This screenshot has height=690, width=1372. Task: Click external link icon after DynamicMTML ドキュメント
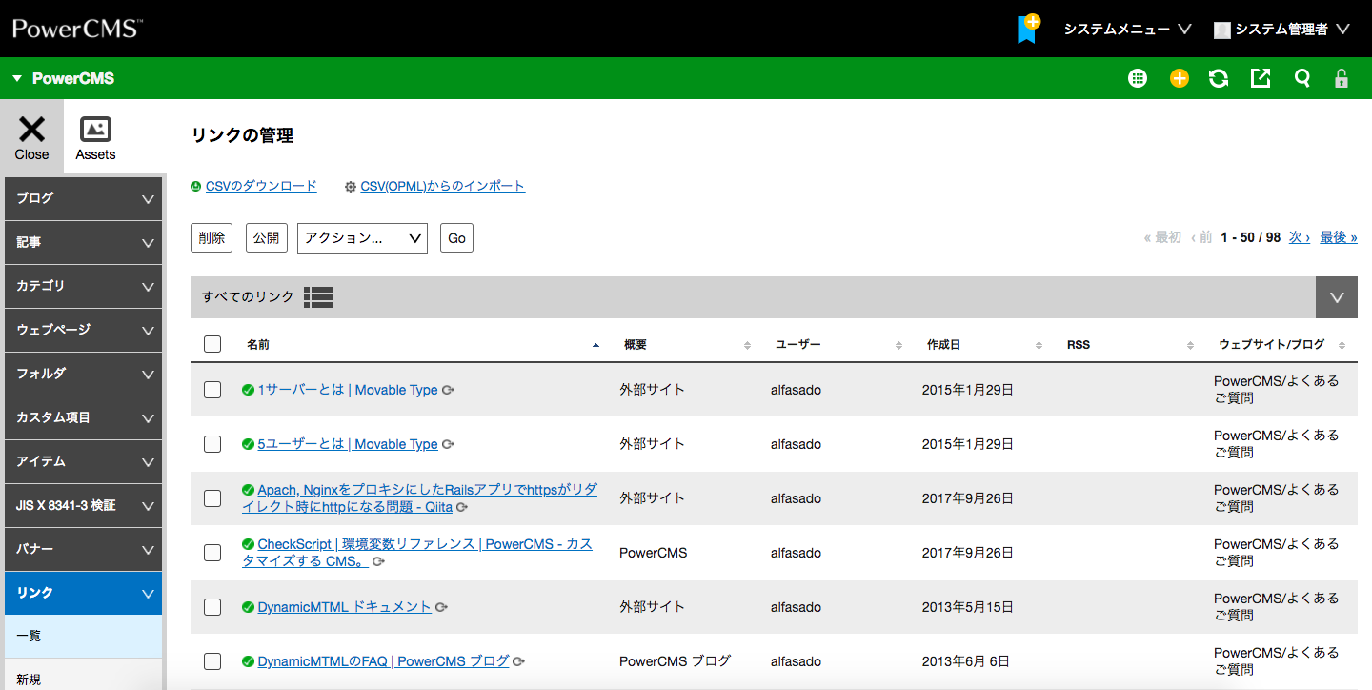click(441, 607)
